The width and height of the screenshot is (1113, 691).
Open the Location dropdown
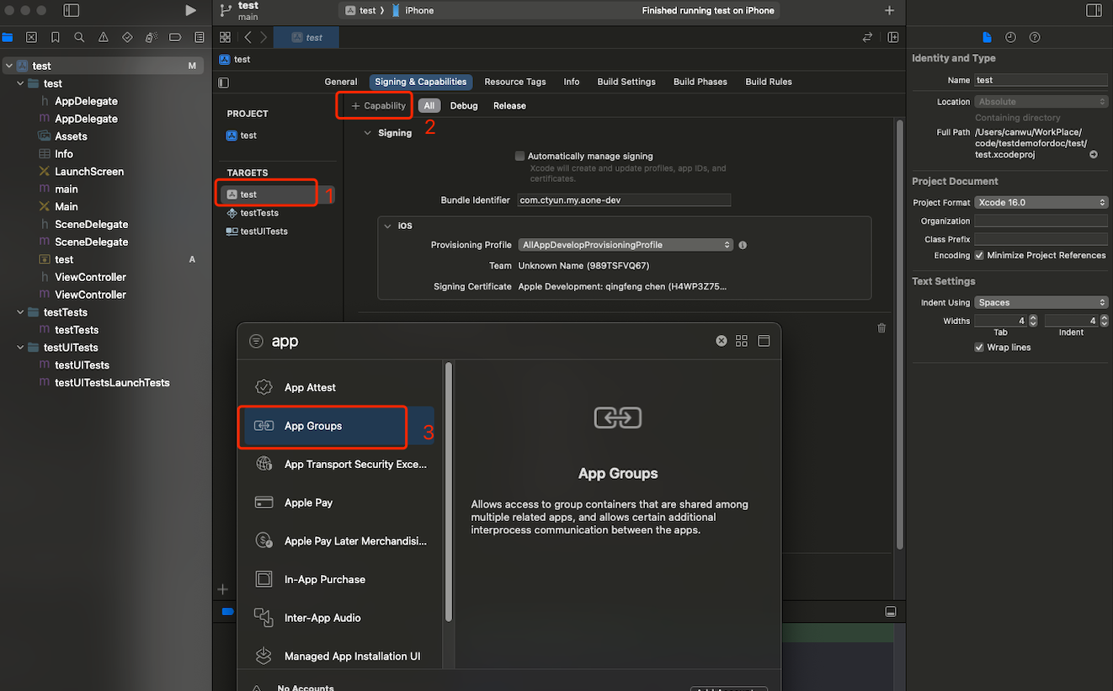pyautogui.click(x=1041, y=102)
